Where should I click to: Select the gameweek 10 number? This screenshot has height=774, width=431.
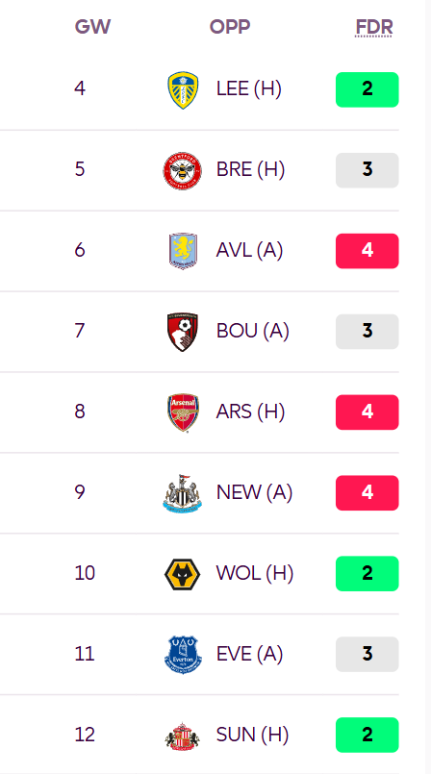85,573
